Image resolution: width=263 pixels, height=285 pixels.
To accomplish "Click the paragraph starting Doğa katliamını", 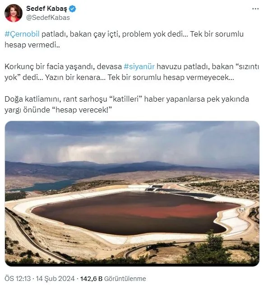I will pyautogui.click(x=127, y=104).
